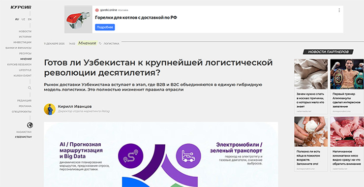Click the date 11 декабря 2025
Screen dimensions: 364x187
click(x=54, y=44)
